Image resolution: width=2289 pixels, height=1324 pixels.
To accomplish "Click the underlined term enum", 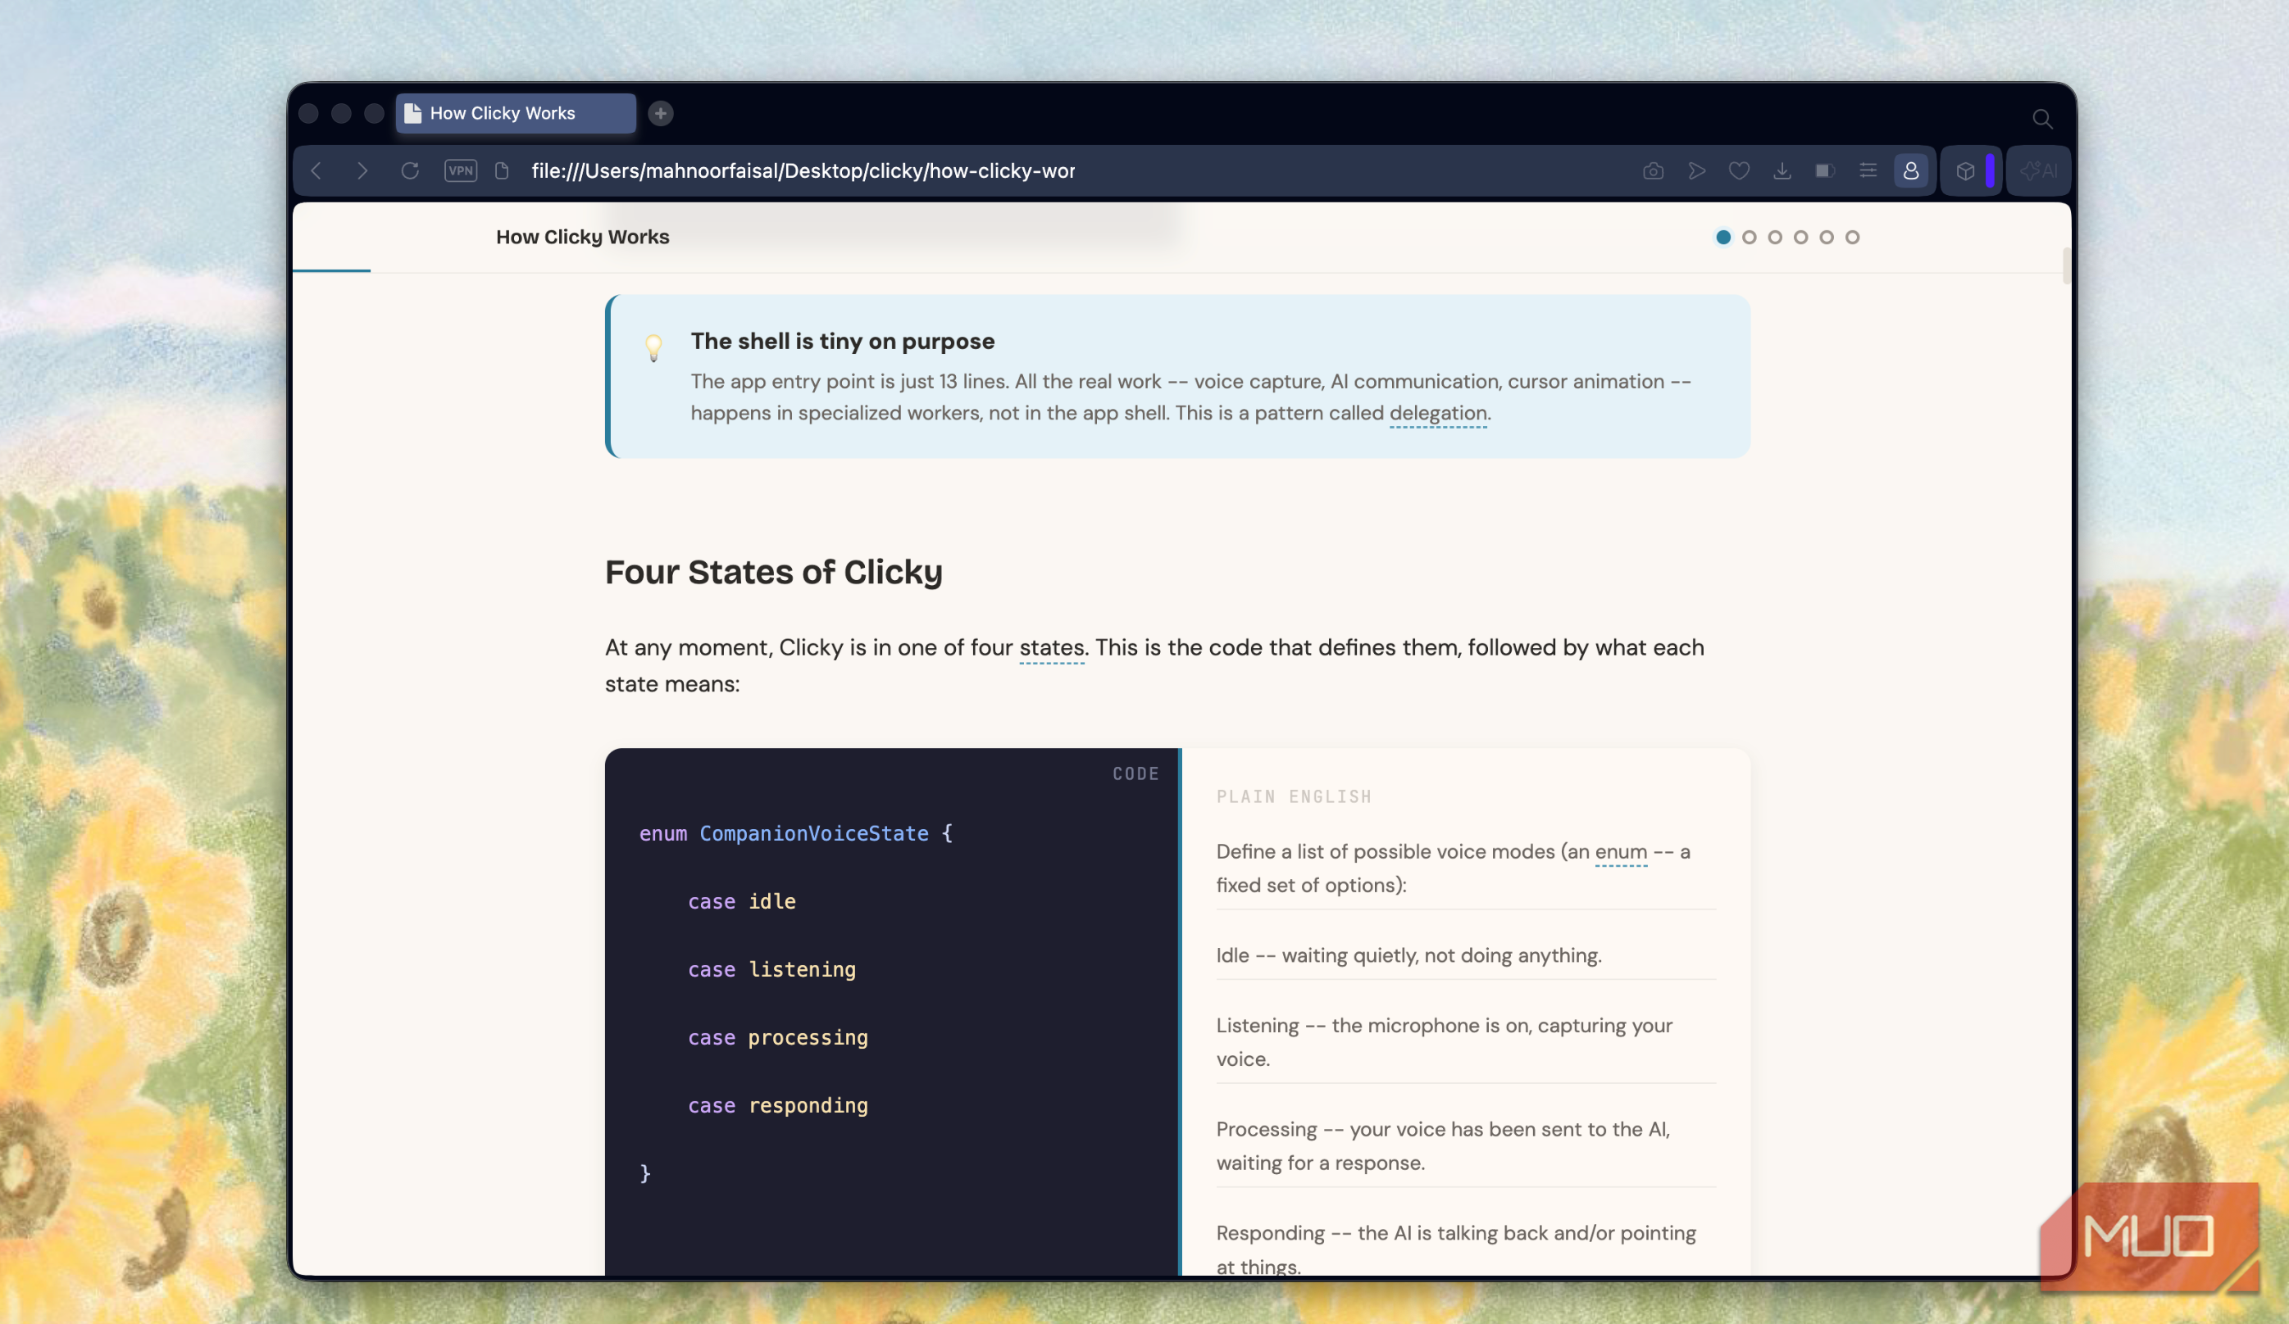I will pyautogui.click(x=1621, y=851).
